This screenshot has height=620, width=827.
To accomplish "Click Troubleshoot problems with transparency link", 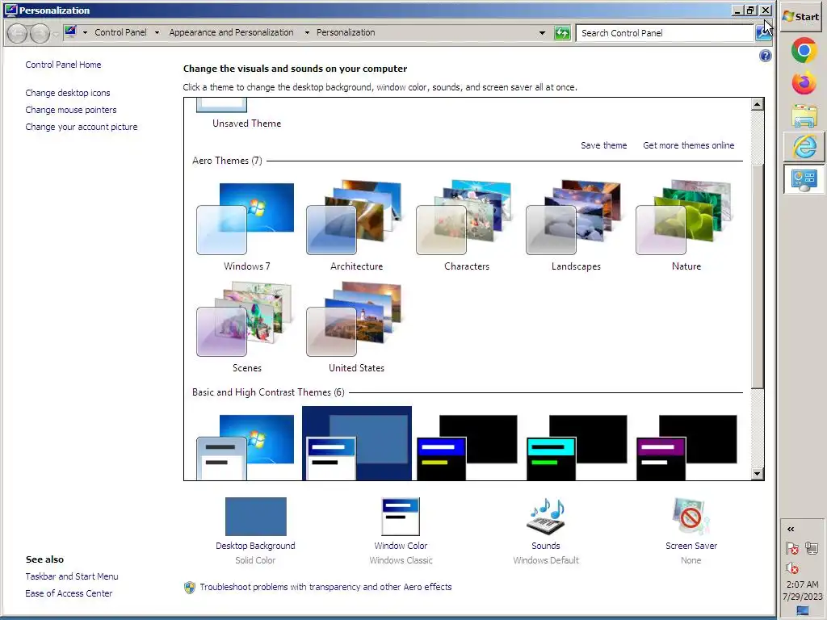I will coord(325,588).
